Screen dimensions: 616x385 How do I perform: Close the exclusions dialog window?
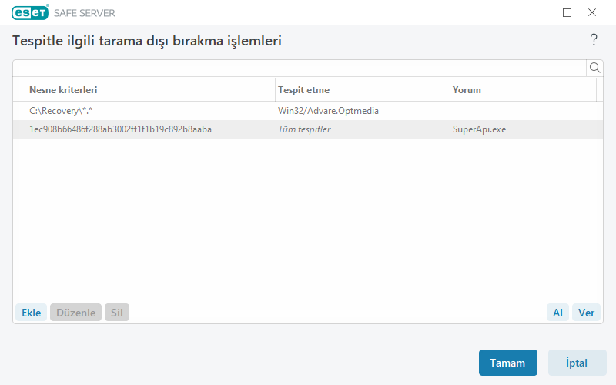592,12
